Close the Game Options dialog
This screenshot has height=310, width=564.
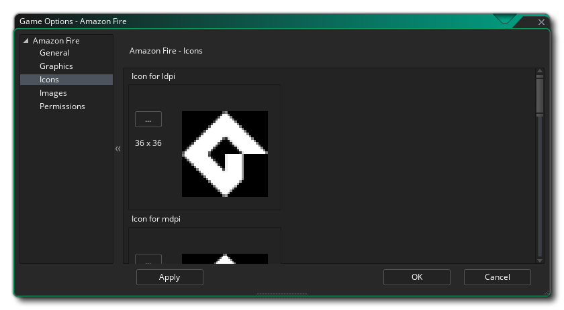pos(541,22)
